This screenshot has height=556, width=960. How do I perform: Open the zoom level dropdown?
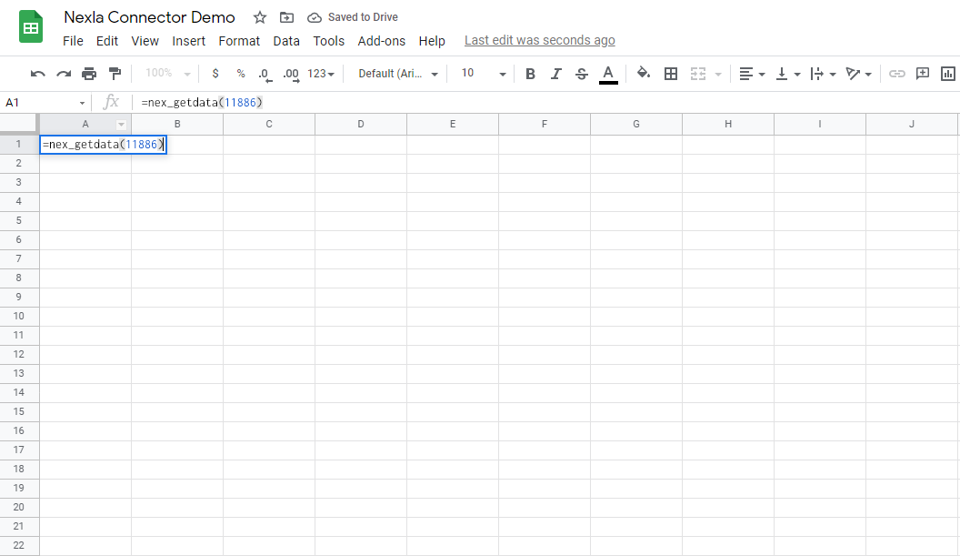tap(168, 74)
